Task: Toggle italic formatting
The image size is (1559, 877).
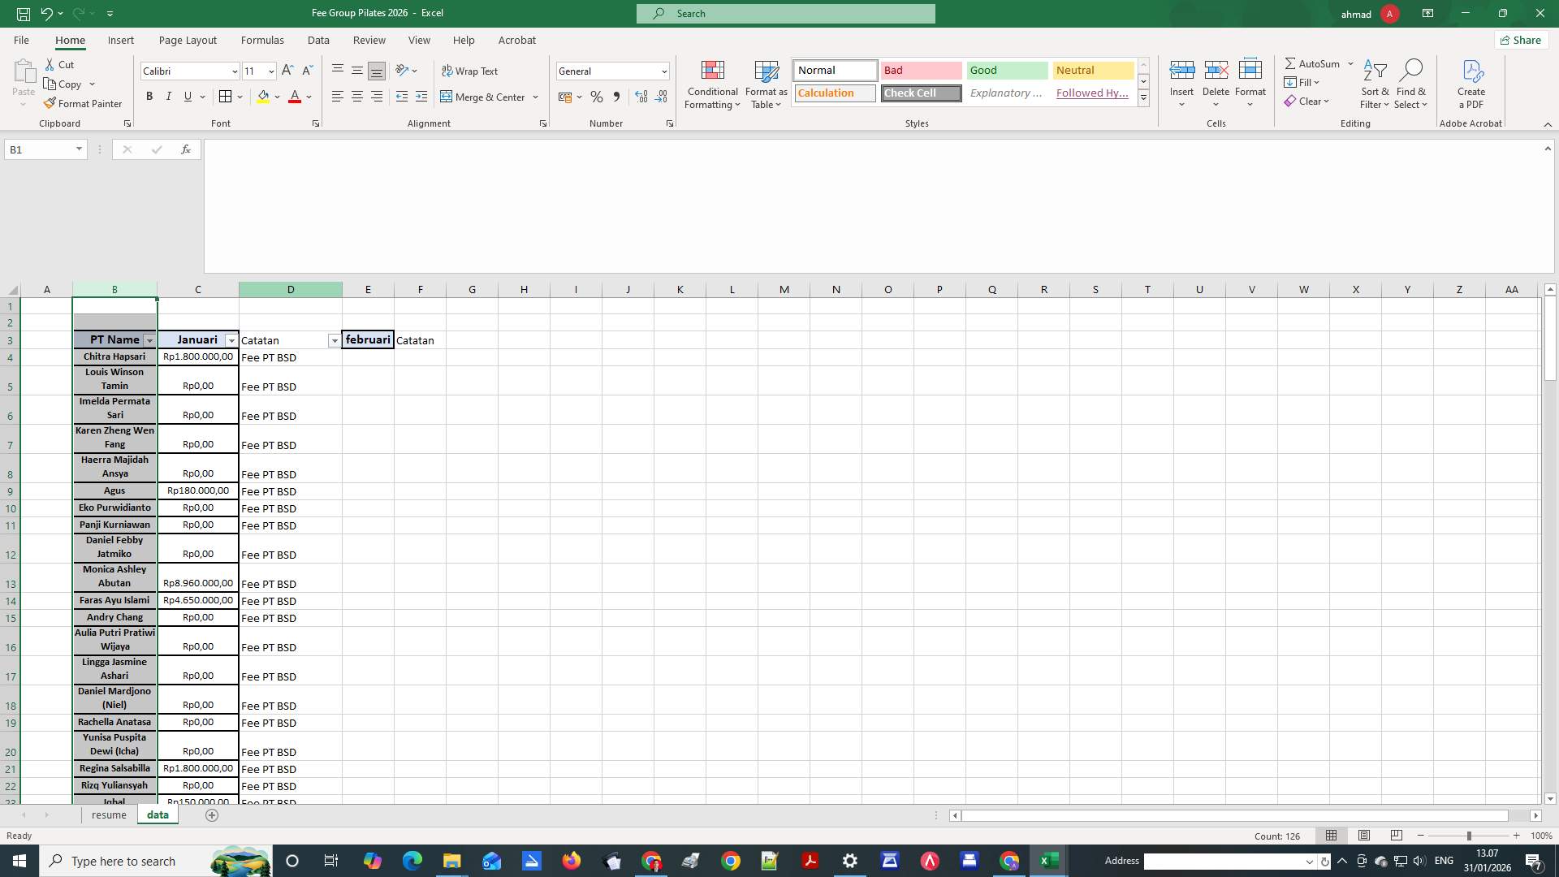Action: pyautogui.click(x=168, y=97)
